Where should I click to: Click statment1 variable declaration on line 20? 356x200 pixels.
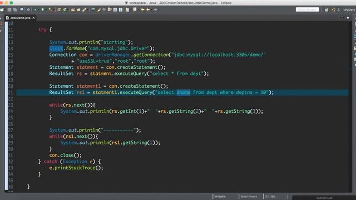click(88, 86)
